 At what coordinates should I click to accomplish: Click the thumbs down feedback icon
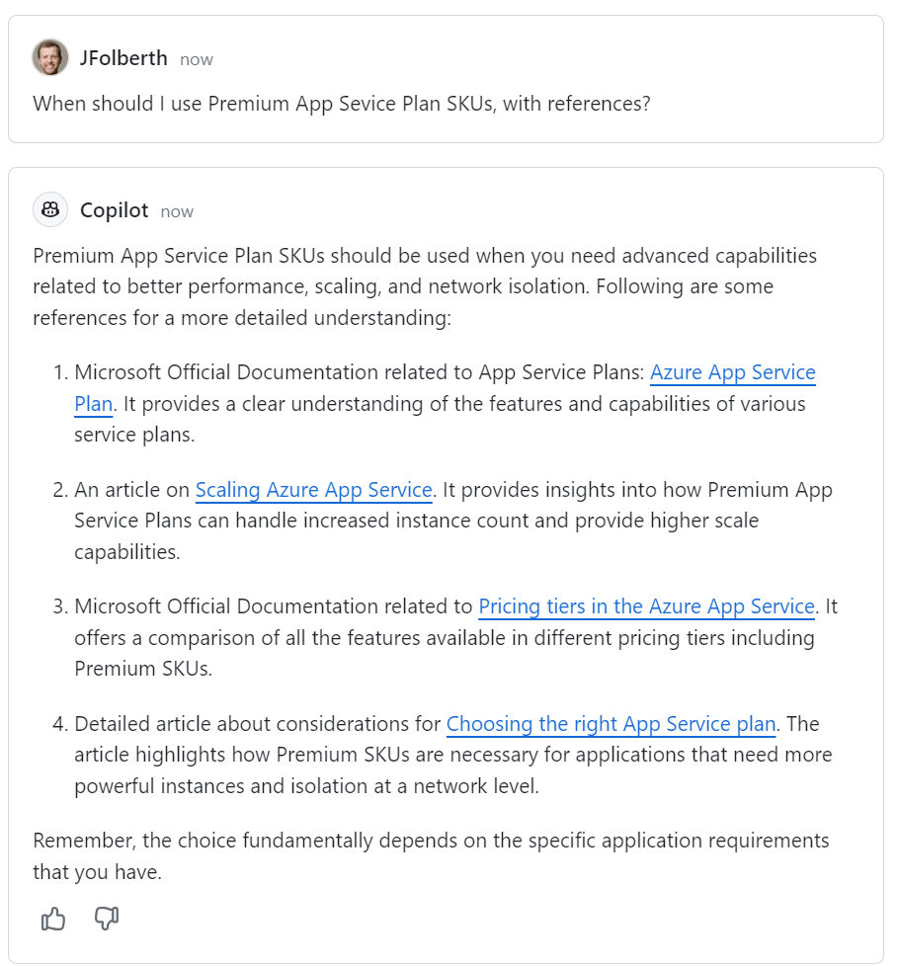[107, 920]
